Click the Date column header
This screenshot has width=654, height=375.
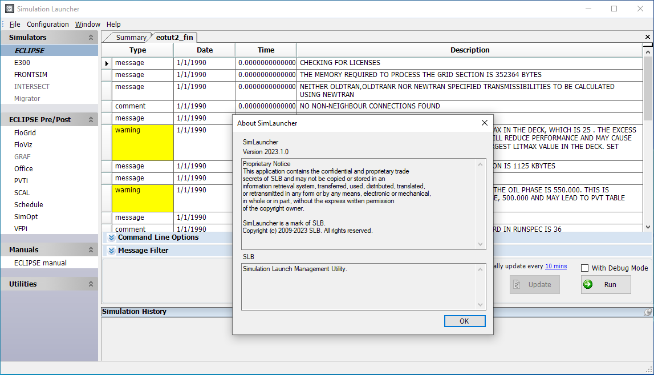(204, 50)
